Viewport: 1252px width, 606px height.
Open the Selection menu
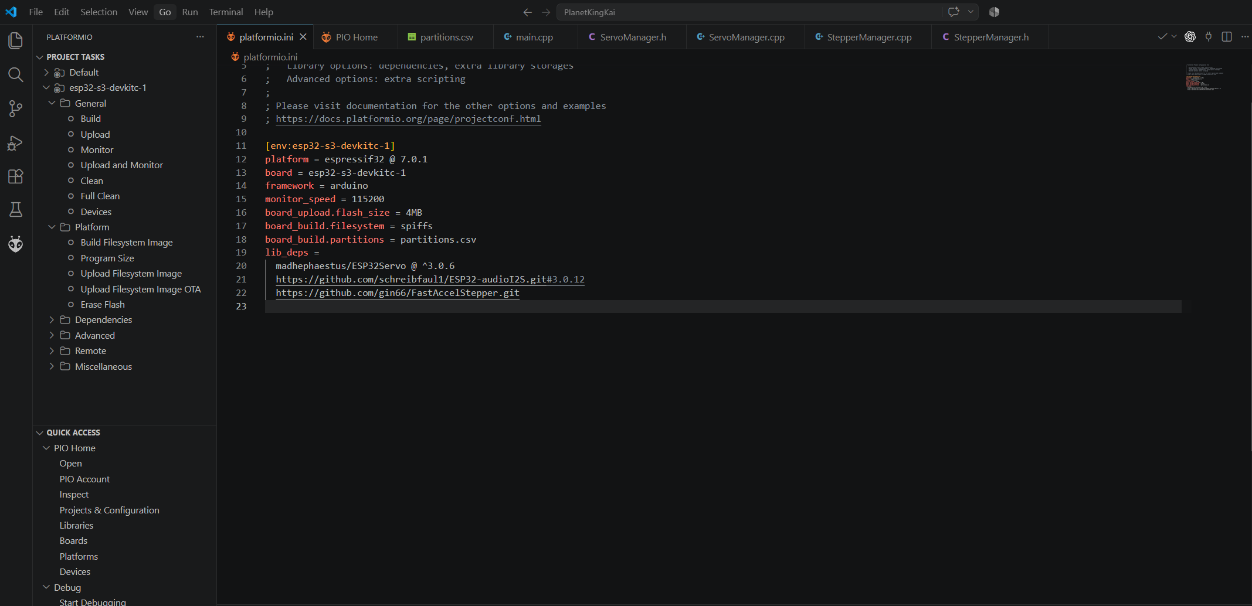click(x=99, y=12)
